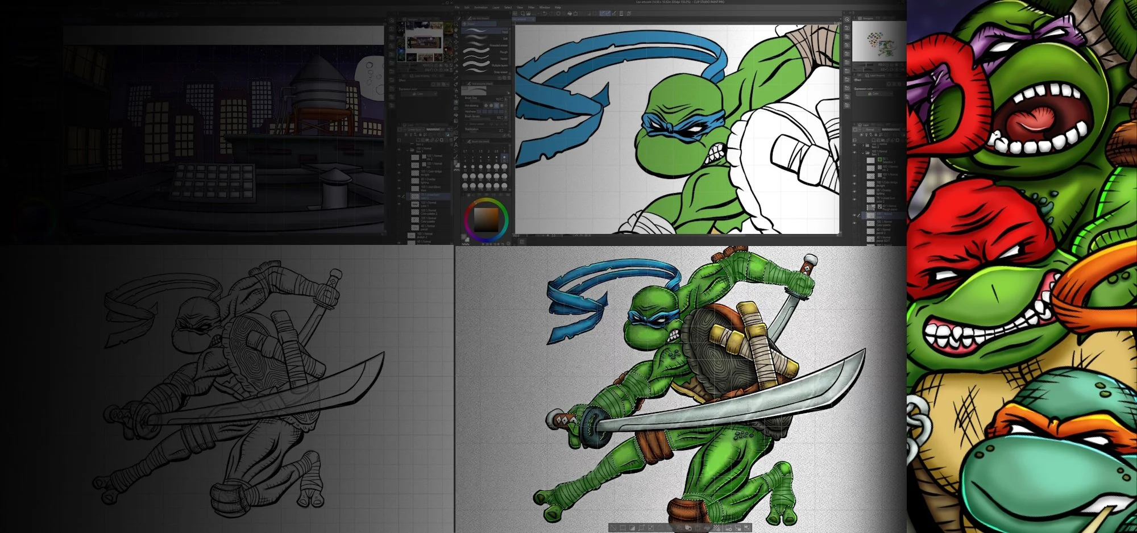Open the Filter menu
The width and height of the screenshot is (1137, 533).
tap(531, 7)
